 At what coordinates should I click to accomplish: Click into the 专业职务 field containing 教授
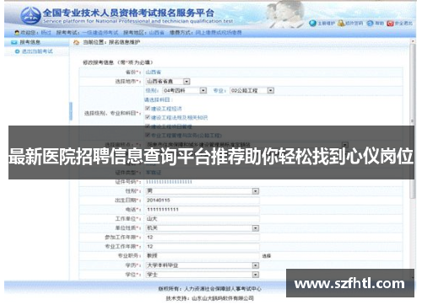point(203,256)
